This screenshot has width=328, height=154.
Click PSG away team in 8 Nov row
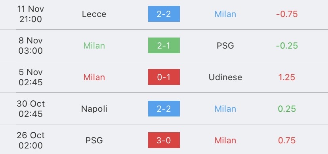[225, 46]
